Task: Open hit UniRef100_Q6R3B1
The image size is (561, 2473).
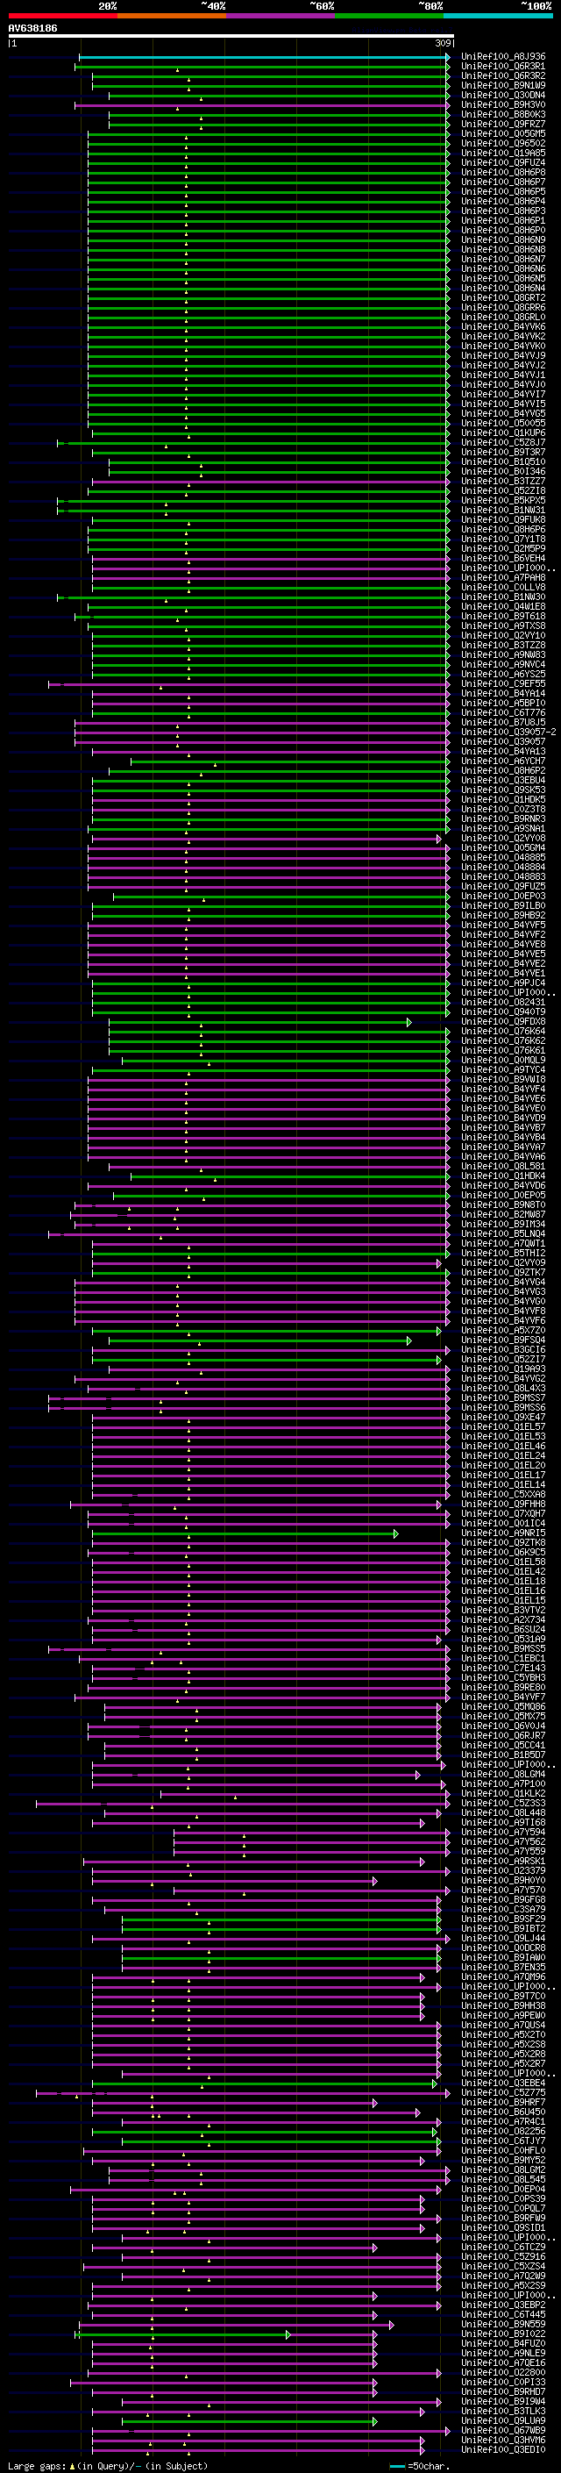Action: 502,67
